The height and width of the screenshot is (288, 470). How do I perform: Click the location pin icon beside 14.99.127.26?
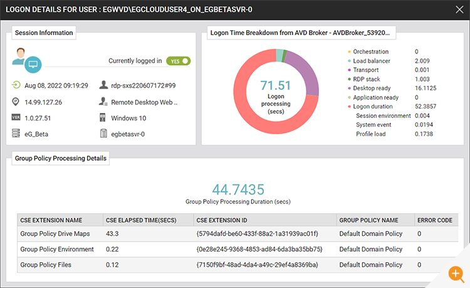[15, 102]
